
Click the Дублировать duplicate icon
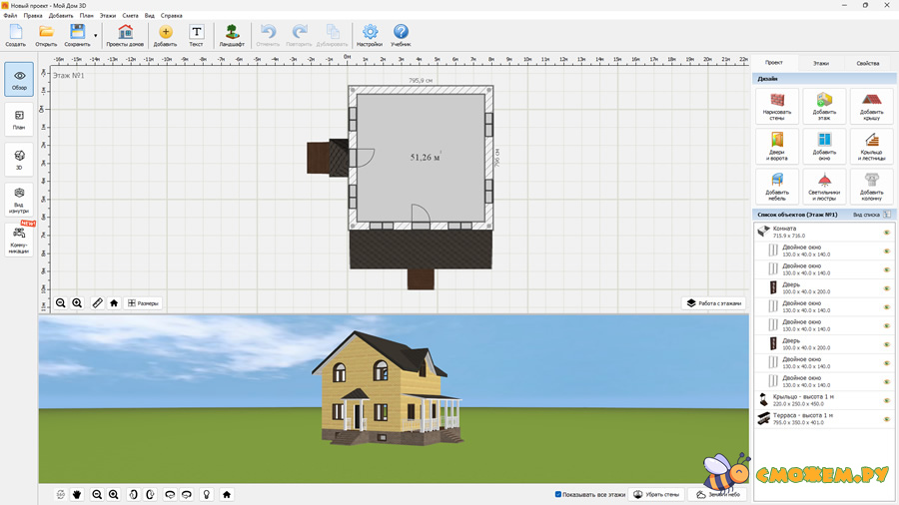click(332, 36)
